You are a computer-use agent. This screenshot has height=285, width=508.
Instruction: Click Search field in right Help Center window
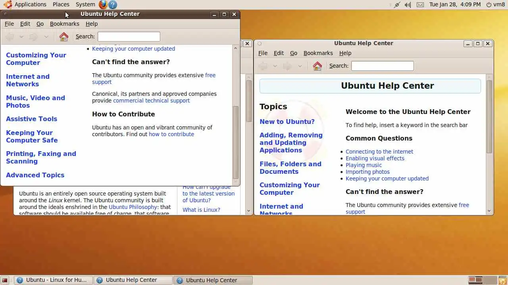click(383, 66)
